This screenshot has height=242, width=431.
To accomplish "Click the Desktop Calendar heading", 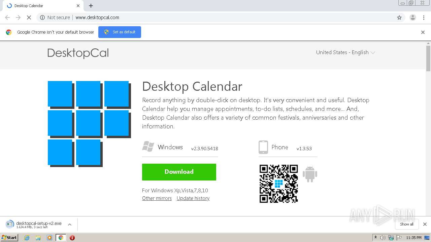I will click(192, 87).
